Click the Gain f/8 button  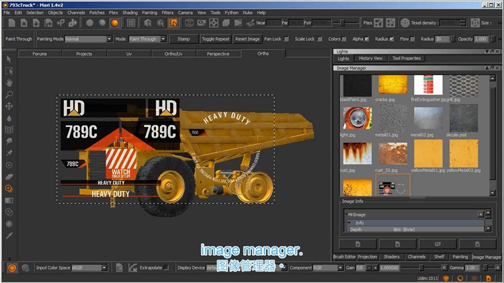[x=360, y=268]
